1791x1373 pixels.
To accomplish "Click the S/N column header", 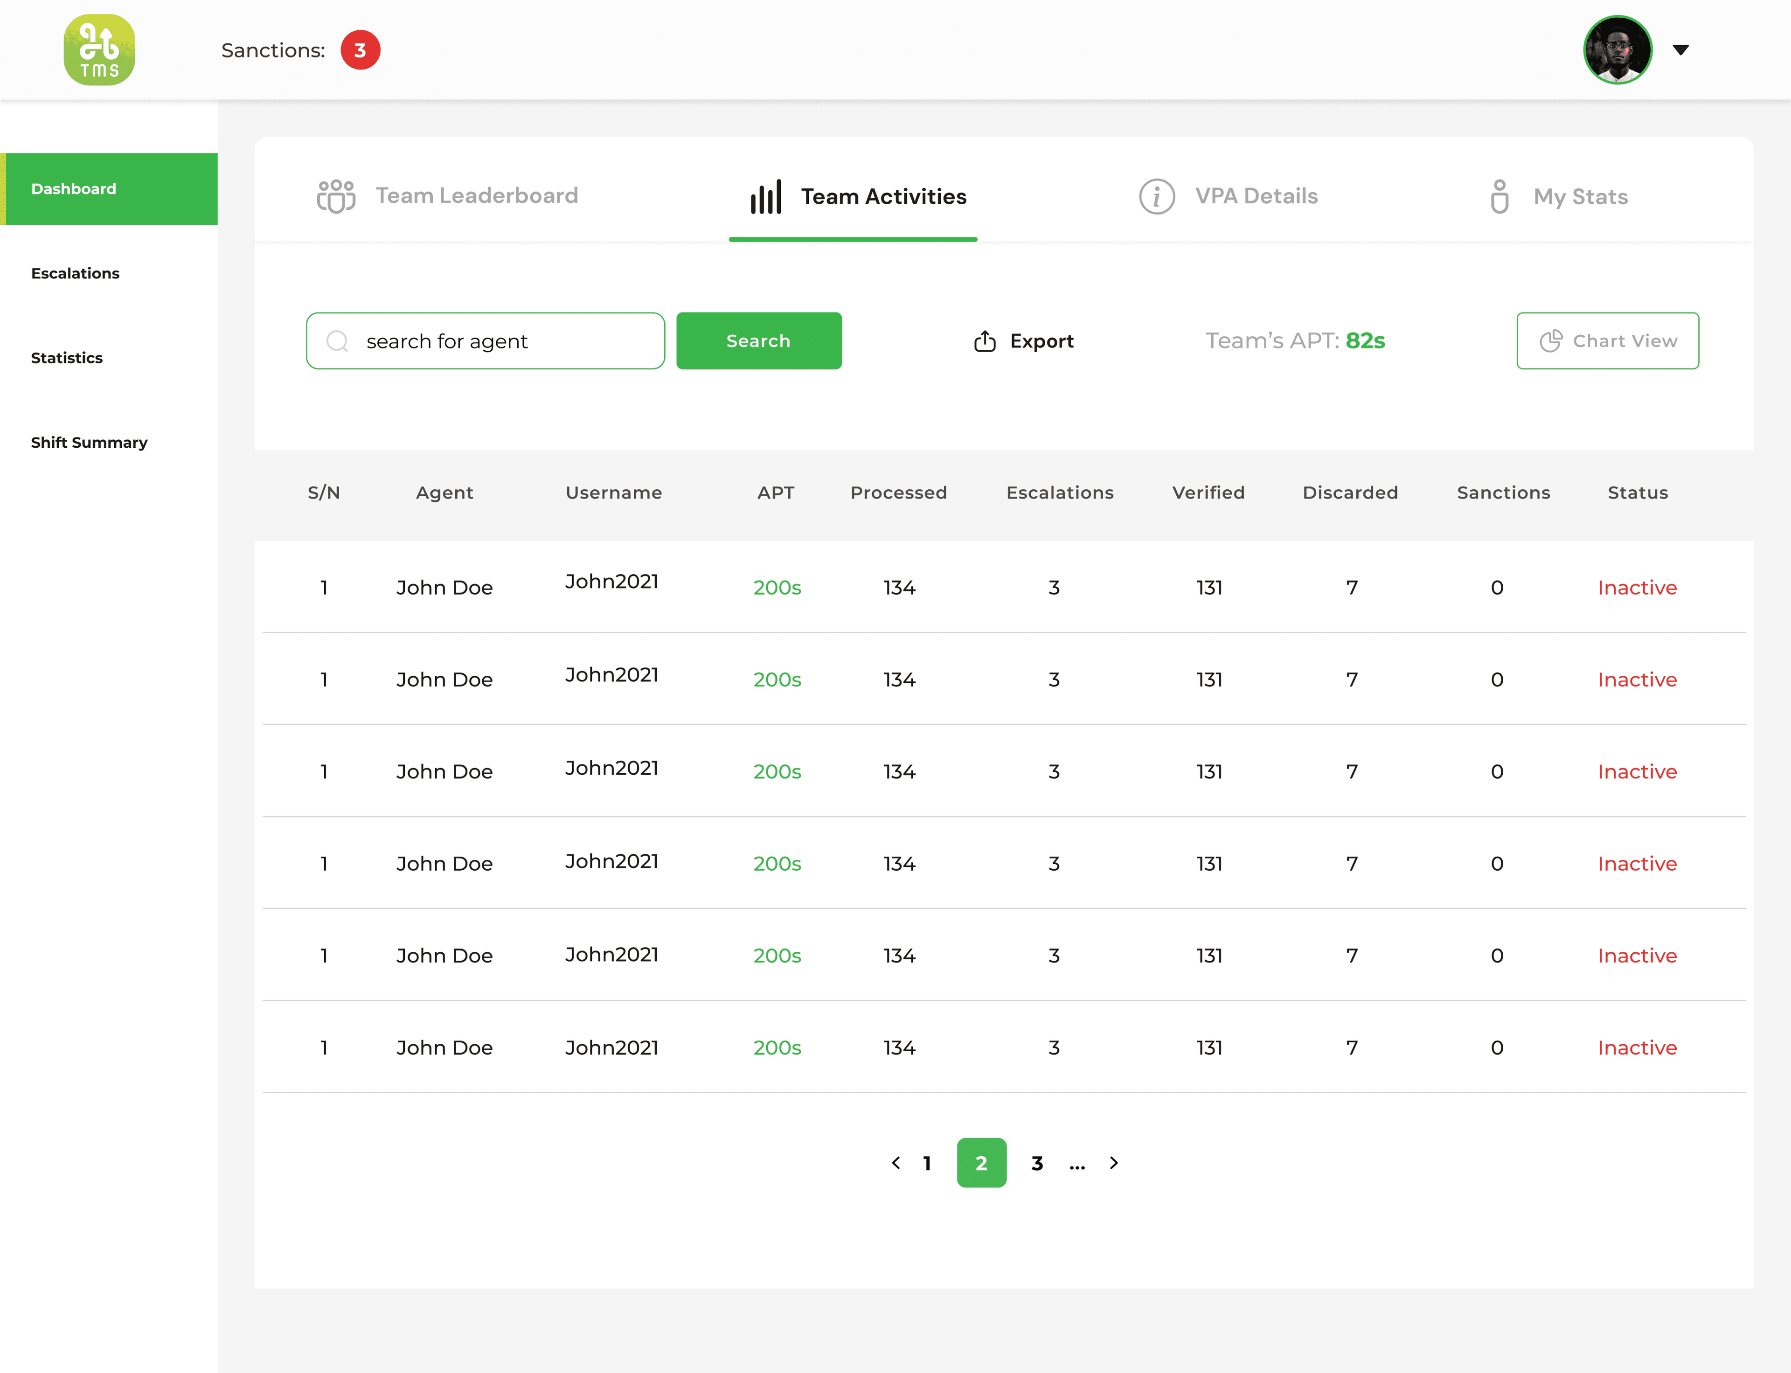I will tap(324, 493).
